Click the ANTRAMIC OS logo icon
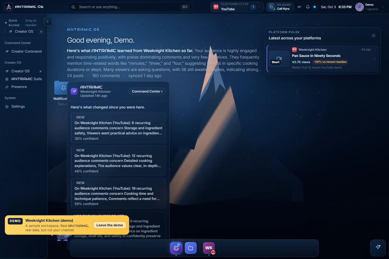 pyautogui.click(x=9, y=7)
